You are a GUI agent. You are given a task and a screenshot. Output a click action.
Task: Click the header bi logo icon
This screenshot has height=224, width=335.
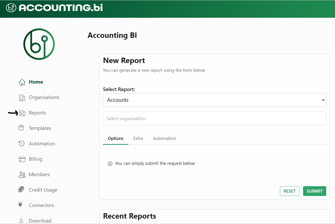pyautogui.click(x=11, y=8)
